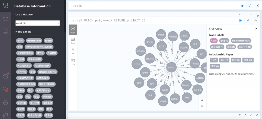Zoom in on the graph
Screen dimensions: 262x119
[202, 100]
